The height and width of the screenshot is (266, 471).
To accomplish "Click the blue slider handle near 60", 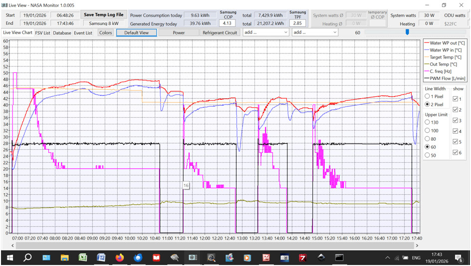I will [x=407, y=32].
